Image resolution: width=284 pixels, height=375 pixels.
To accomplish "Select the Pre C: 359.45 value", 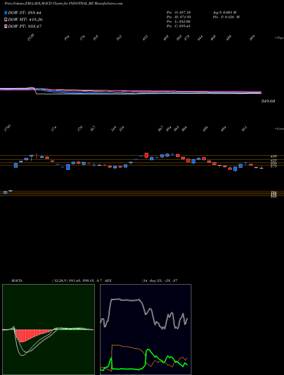I will coord(178,26).
